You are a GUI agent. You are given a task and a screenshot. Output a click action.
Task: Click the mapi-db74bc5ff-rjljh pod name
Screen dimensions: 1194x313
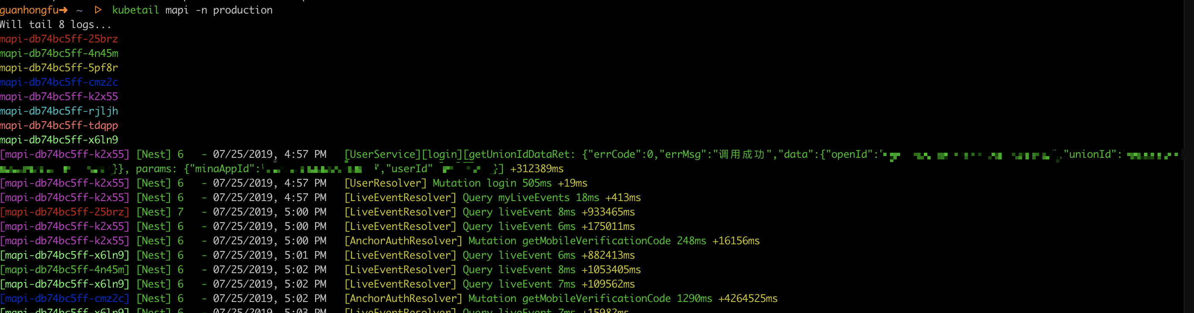point(59,111)
